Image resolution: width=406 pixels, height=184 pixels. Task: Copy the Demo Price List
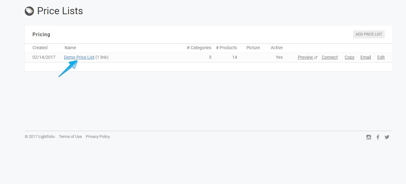point(349,57)
